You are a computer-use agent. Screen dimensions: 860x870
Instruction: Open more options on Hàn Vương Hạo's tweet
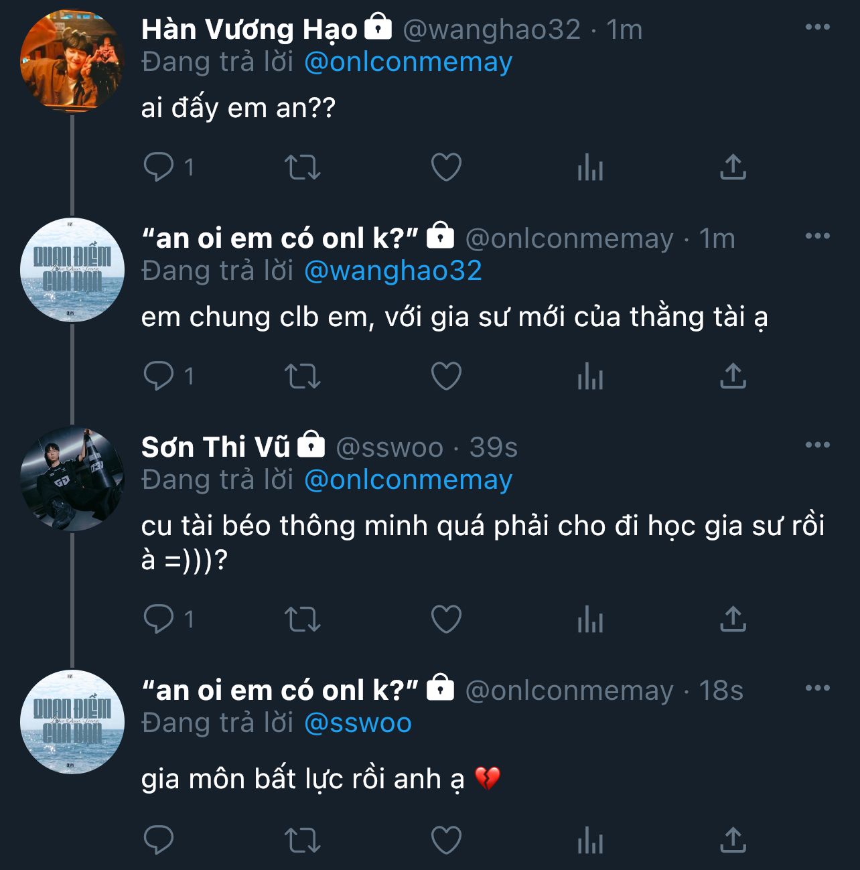click(817, 27)
